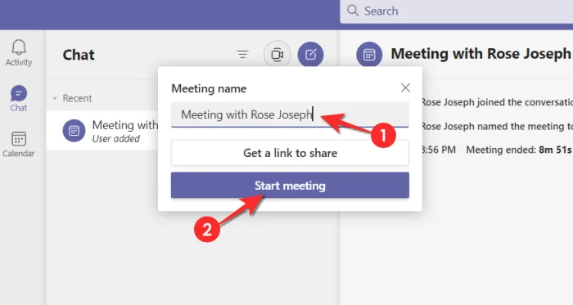Screen dimensions: 573x305
Task: Click the Start meeting button
Action: coord(290,186)
